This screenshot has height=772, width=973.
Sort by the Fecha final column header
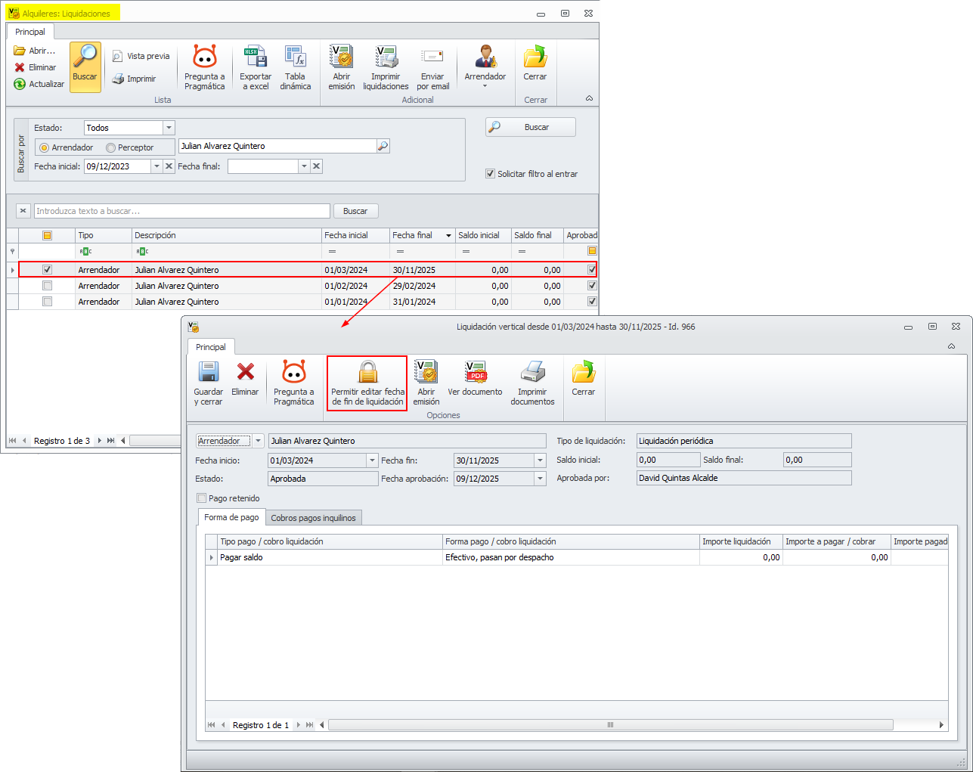coord(422,235)
